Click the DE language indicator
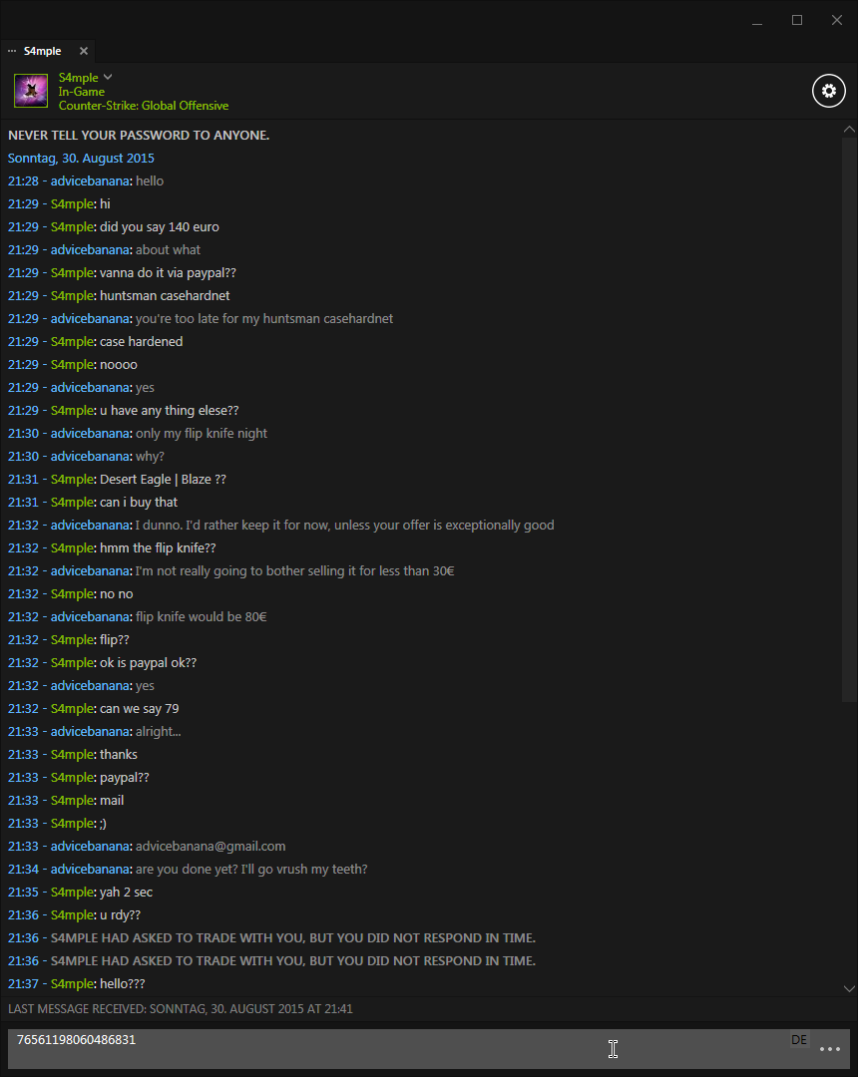 click(799, 1039)
